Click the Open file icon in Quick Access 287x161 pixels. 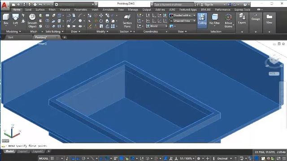pyautogui.click(x=19, y=4)
